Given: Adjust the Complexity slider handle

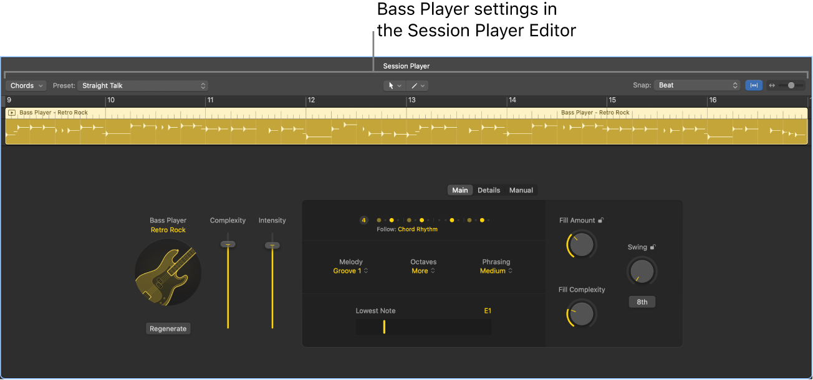Looking at the screenshot, I should click(x=228, y=244).
